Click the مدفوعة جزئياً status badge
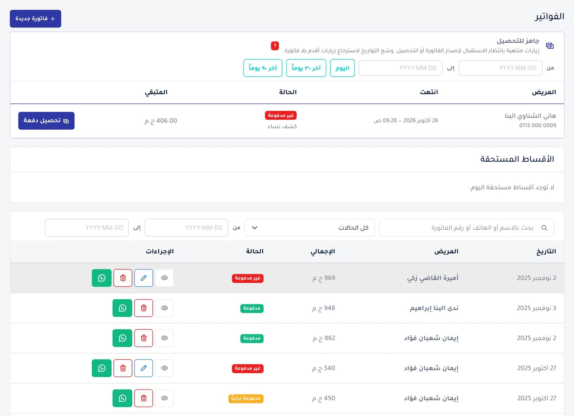Screen dimensions: 574x416 click(x=246, y=398)
